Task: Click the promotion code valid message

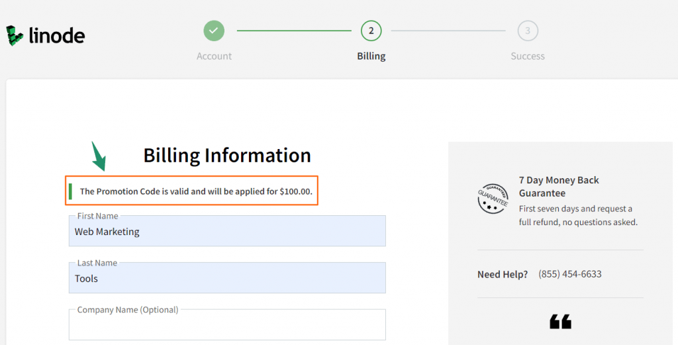Action: point(196,191)
